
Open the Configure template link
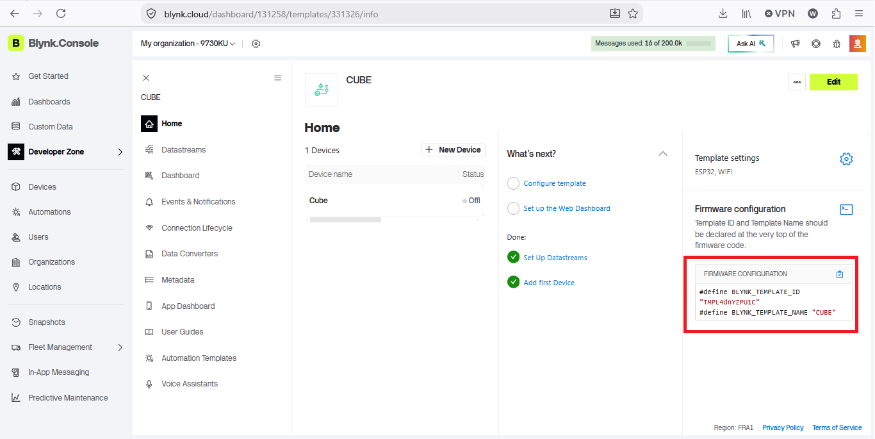[x=555, y=183]
